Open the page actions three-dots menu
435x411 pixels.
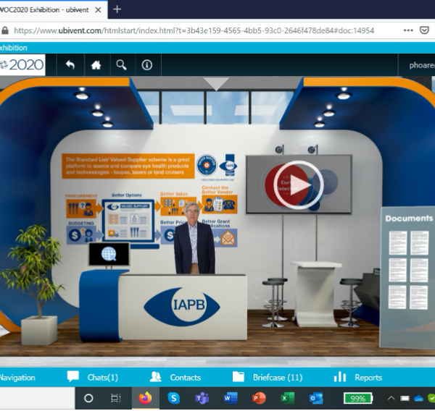(x=408, y=30)
